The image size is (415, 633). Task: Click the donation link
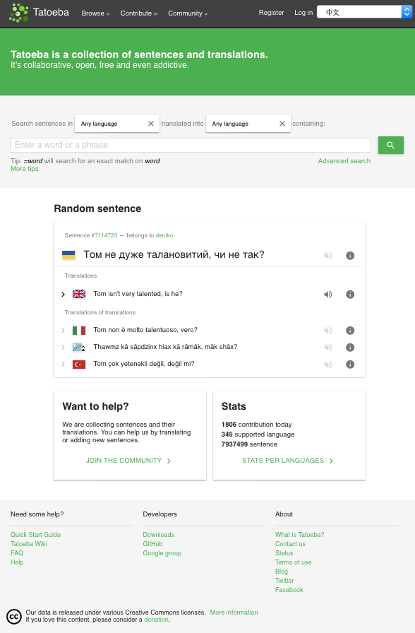[156, 620]
